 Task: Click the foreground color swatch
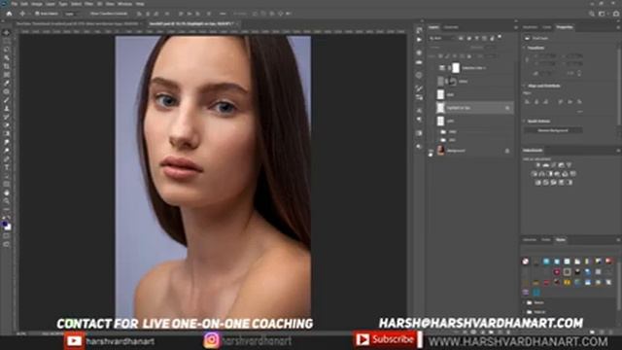pyautogui.click(x=5, y=225)
